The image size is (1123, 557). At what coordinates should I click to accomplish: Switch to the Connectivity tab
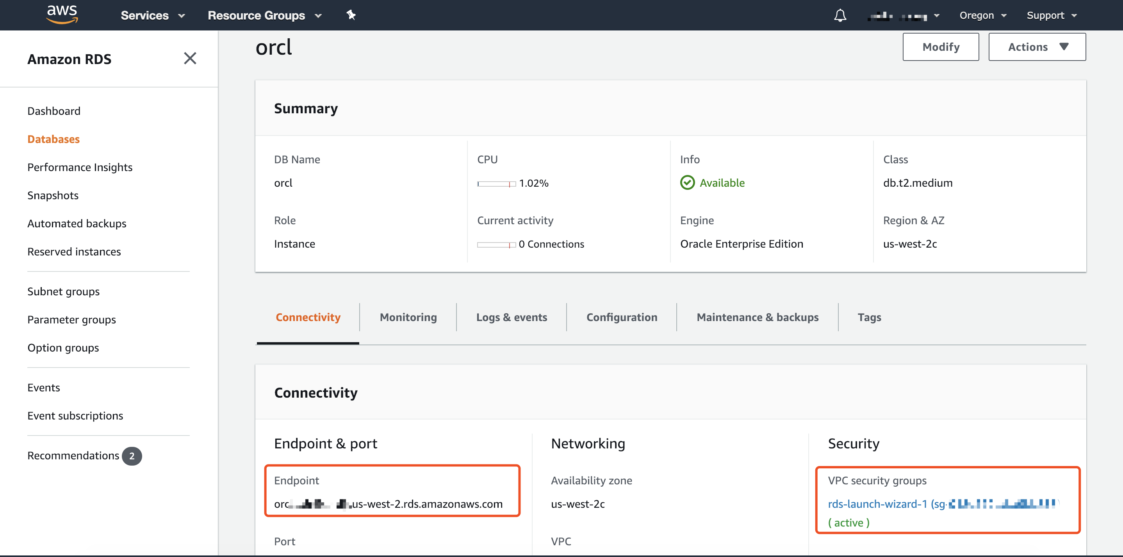click(x=308, y=317)
